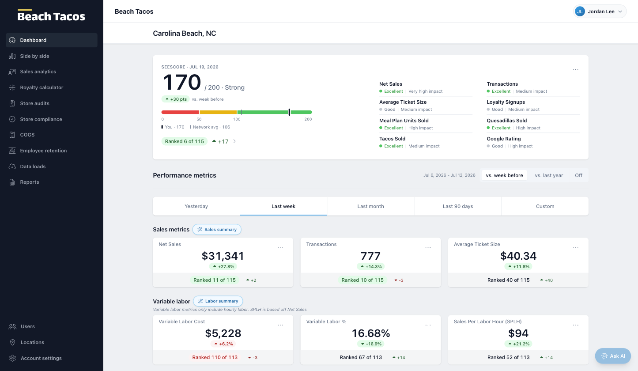Click the Loyalty Signups metric row
The height and width of the screenshot is (371, 638).
pyautogui.click(x=533, y=106)
